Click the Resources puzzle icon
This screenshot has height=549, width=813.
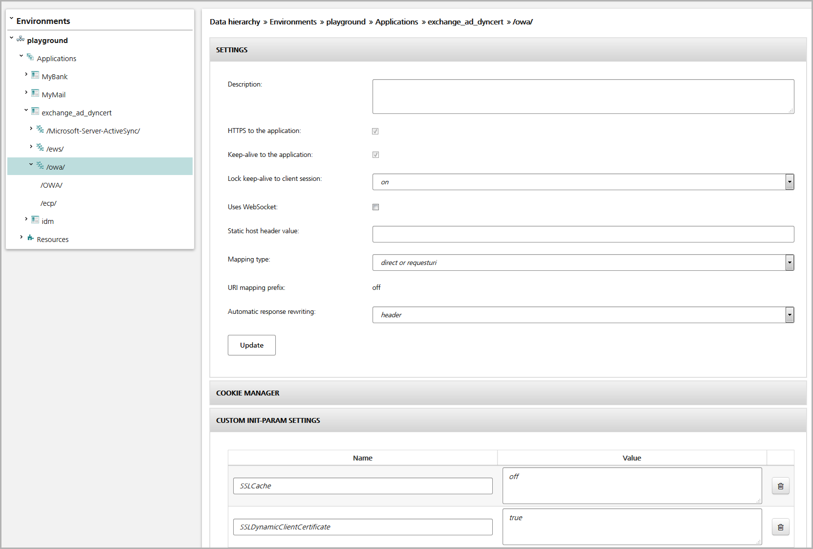[30, 238]
